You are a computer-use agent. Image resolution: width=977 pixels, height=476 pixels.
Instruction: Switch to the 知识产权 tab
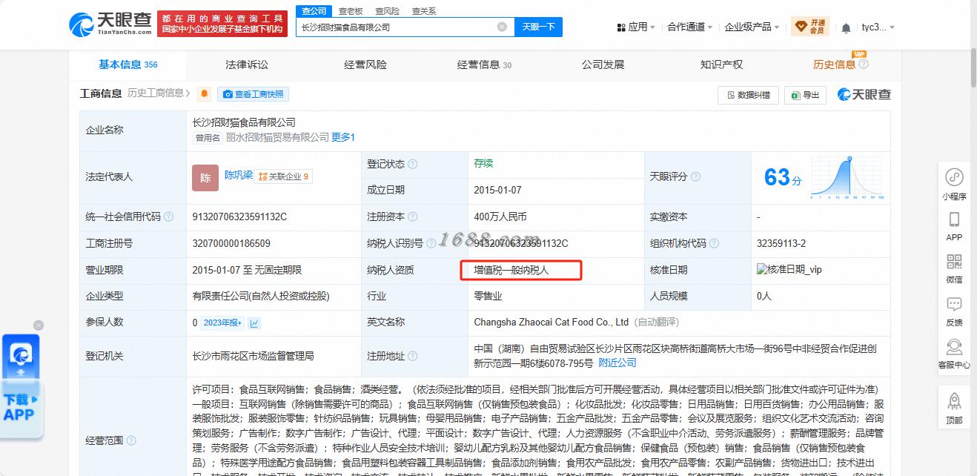(721, 65)
